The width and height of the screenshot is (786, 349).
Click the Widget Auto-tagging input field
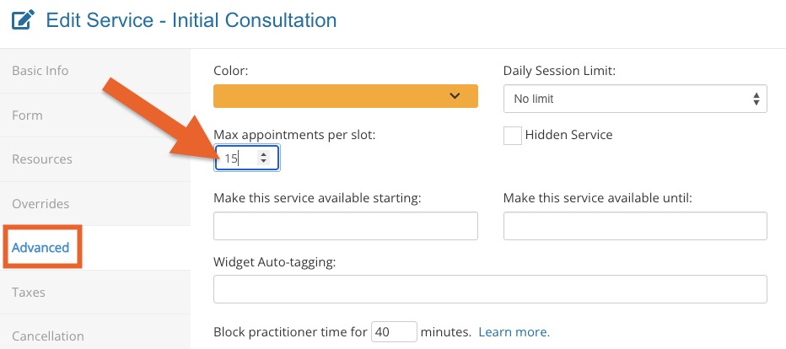[490, 289]
